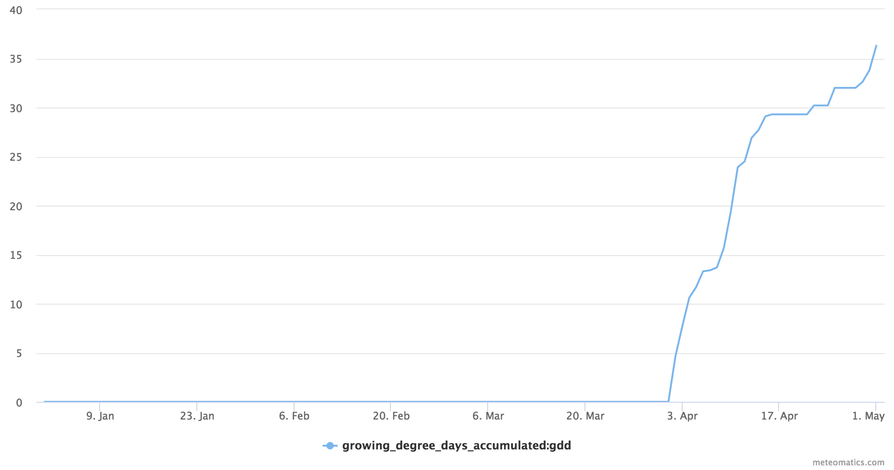The image size is (894, 470).
Task: Click the 6. Mar axis label
Action: coord(488,416)
